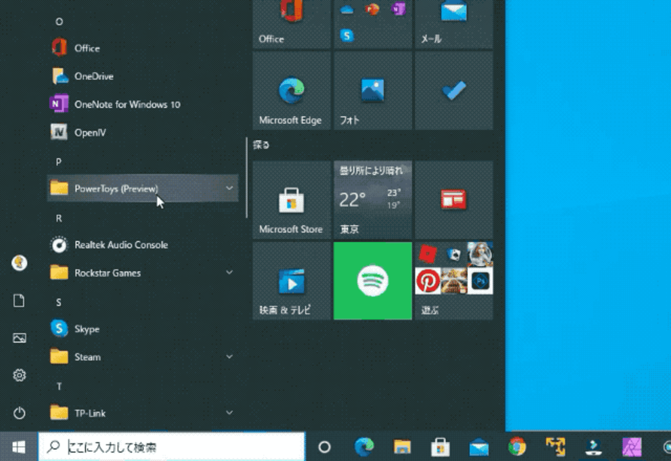The width and height of the screenshot is (671, 461).
Task: Open the To Do checkmark tile
Action: coord(454,91)
